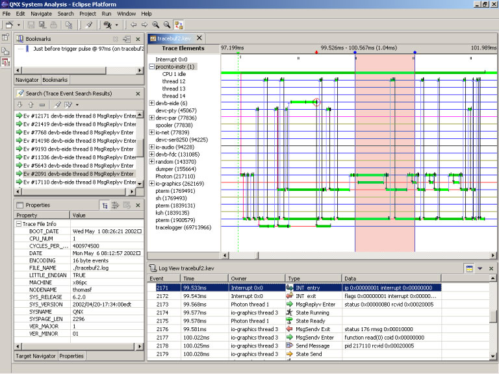Collapse the Trace File Info property group
Image resolution: width=499 pixels, height=374 pixels.
[19, 224]
